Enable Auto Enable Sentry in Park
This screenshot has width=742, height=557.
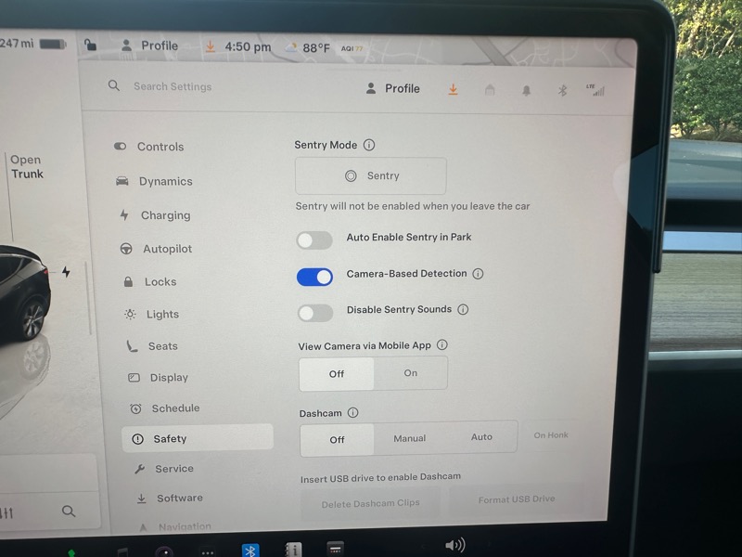click(314, 240)
